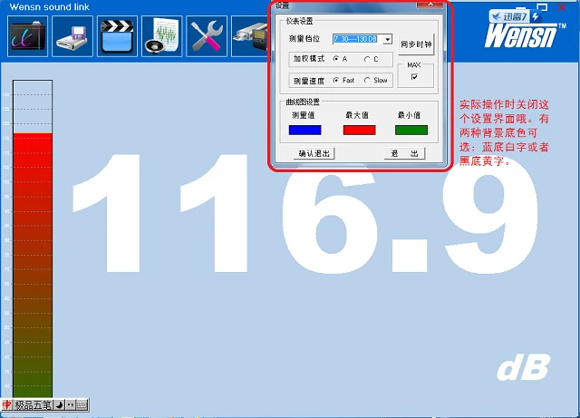Click the floppy disk save icon

pyautogui.click(x=72, y=36)
